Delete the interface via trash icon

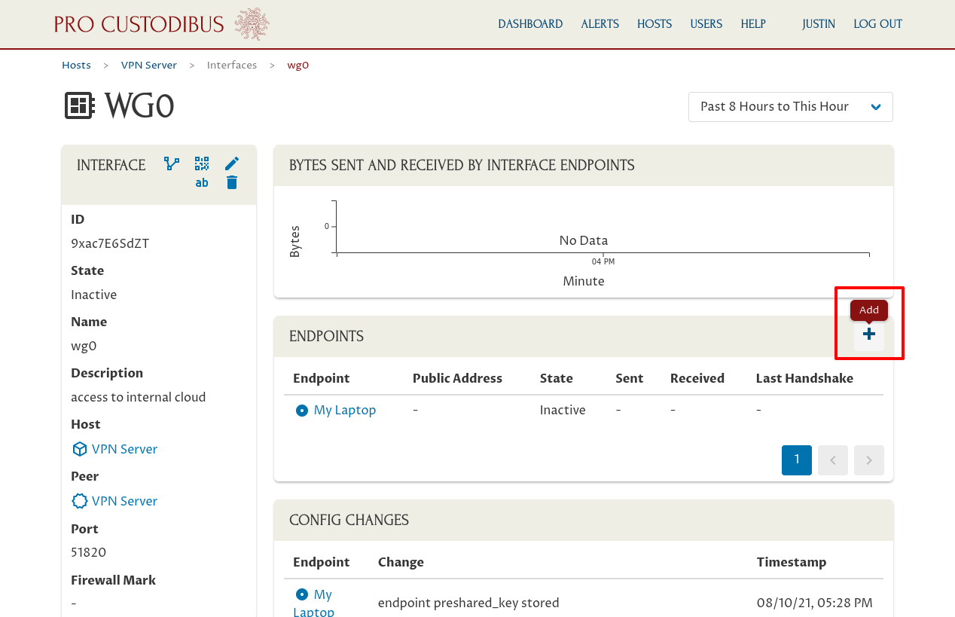pyautogui.click(x=232, y=182)
